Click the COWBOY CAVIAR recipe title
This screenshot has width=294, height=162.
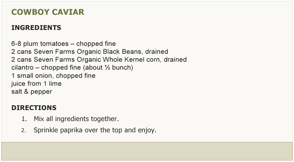(48, 12)
